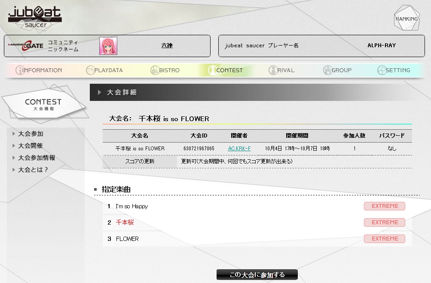
Task: Select song FLOWER in the list
Action: (x=127, y=239)
